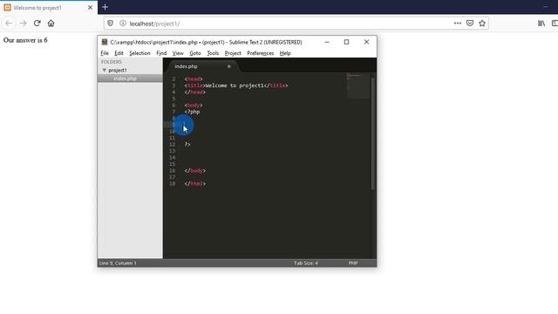Open the Goto menu

195,53
